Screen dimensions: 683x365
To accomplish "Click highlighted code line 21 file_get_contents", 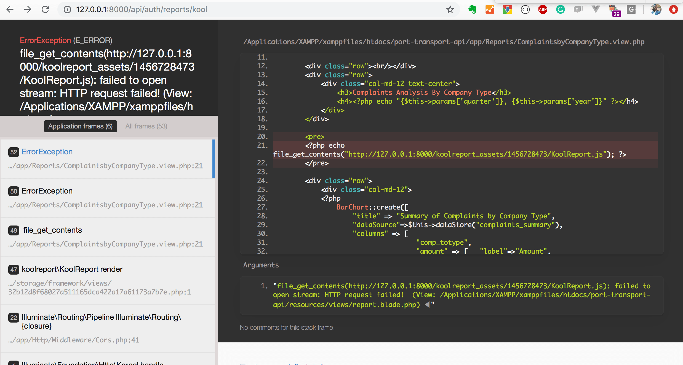I will [x=466, y=150].
